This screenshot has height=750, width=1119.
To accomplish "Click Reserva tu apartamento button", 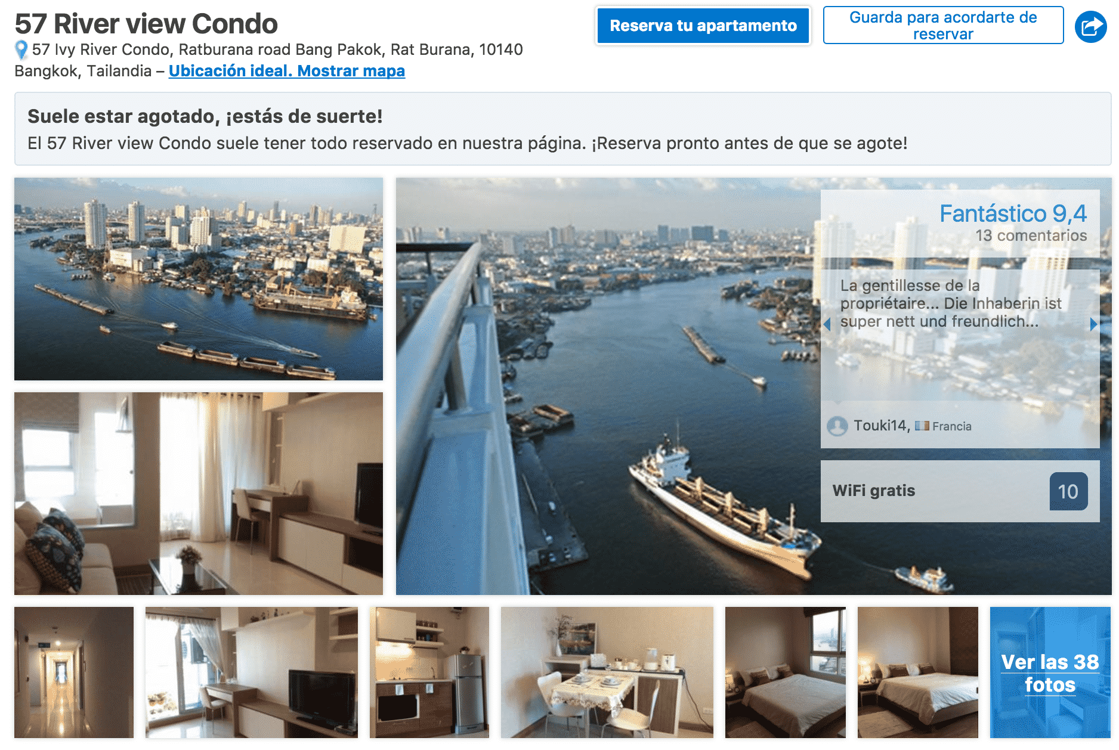I will [x=703, y=26].
